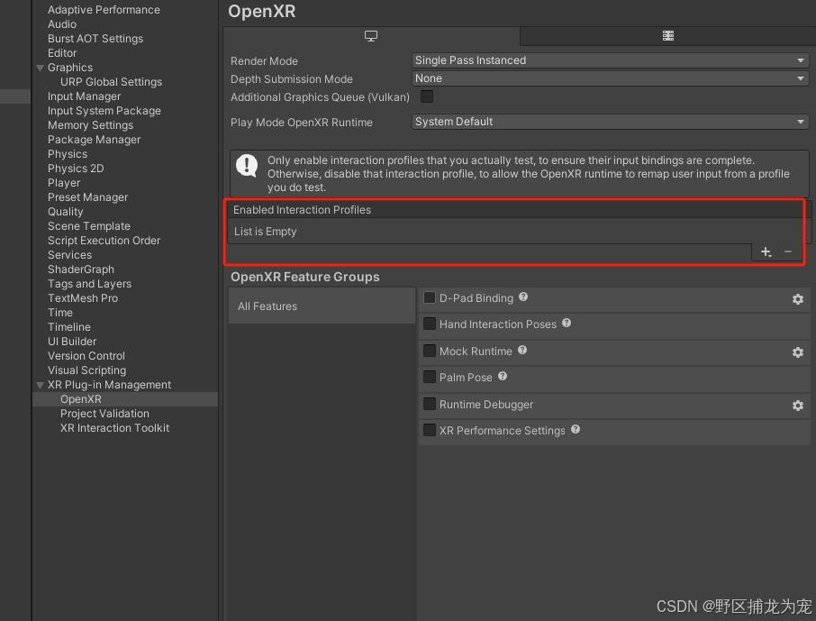
Task: Open Physics settings
Action: pos(68,154)
